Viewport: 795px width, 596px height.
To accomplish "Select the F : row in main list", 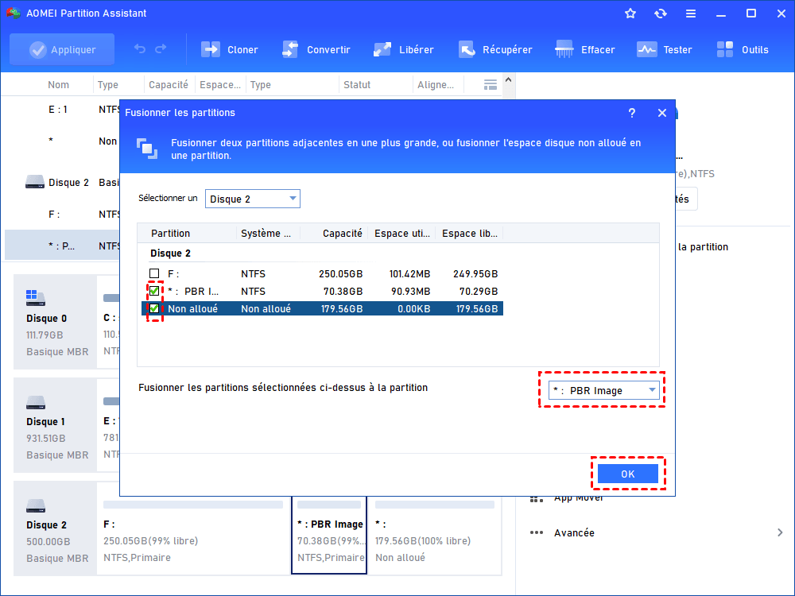I will (61, 215).
